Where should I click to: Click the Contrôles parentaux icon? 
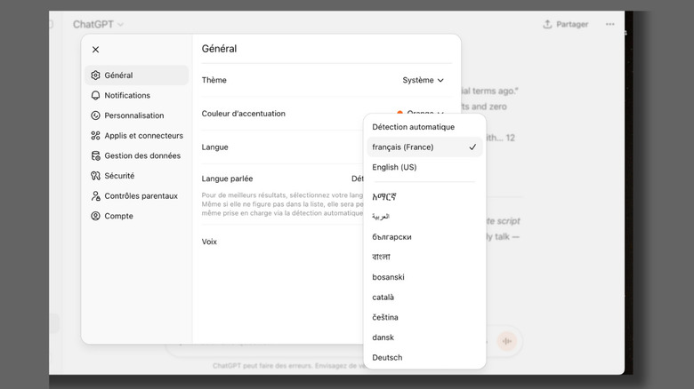[x=96, y=196]
